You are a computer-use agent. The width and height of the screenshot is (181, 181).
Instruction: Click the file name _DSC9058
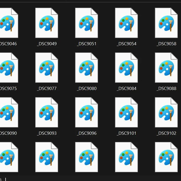166,44
